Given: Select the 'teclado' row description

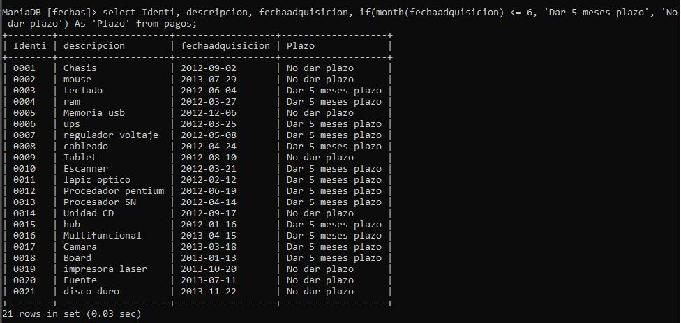Looking at the screenshot, I should click(83, 91).
